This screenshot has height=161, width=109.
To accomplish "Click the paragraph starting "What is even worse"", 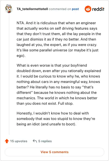I will pos(59,84).
